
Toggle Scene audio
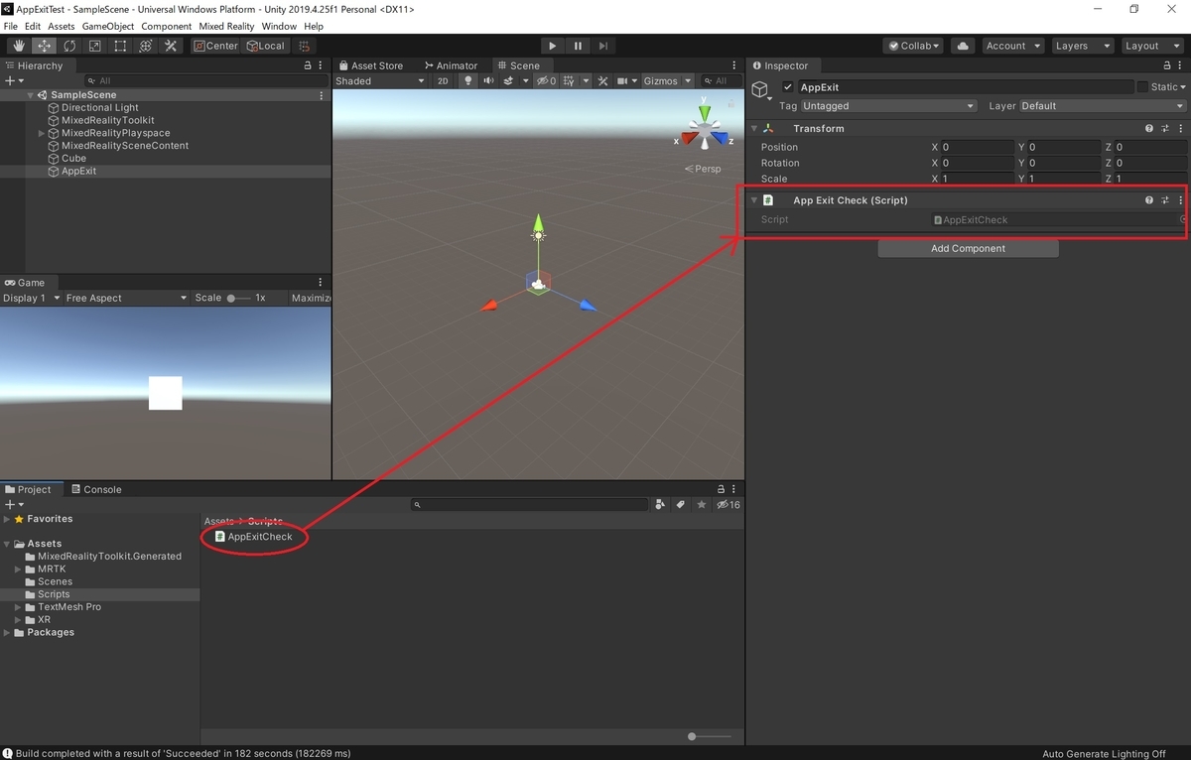point(487,81)
